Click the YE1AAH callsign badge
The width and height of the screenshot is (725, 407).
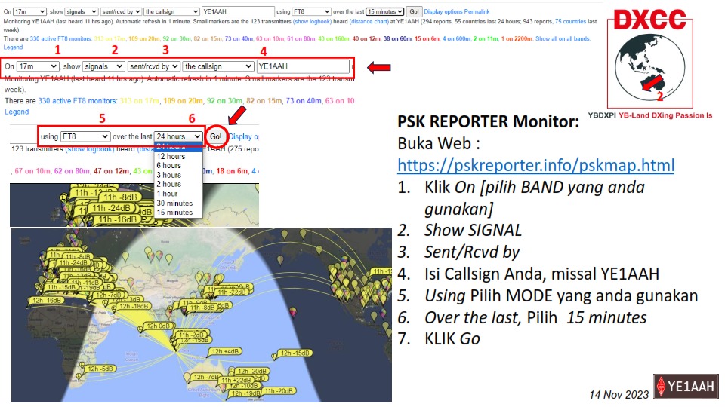coord(686,386)
